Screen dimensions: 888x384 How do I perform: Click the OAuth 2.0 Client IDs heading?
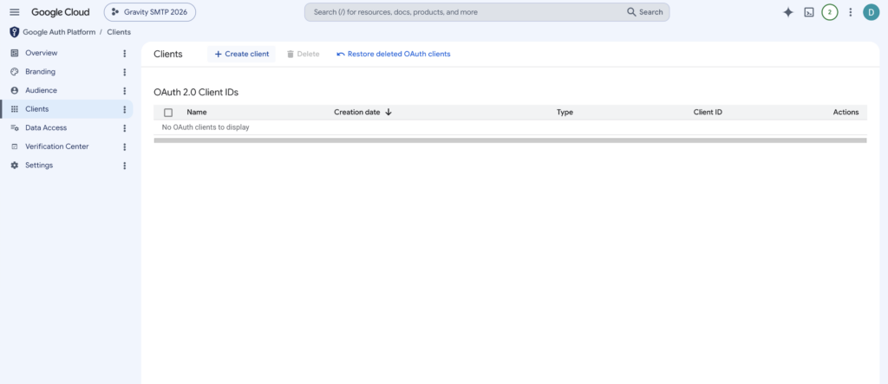coord(196,92)
